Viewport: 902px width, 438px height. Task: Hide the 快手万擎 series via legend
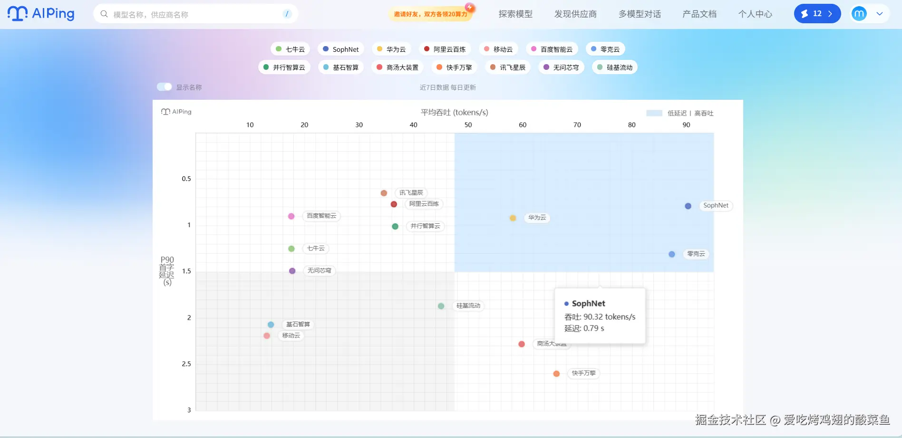click(454, 67)
